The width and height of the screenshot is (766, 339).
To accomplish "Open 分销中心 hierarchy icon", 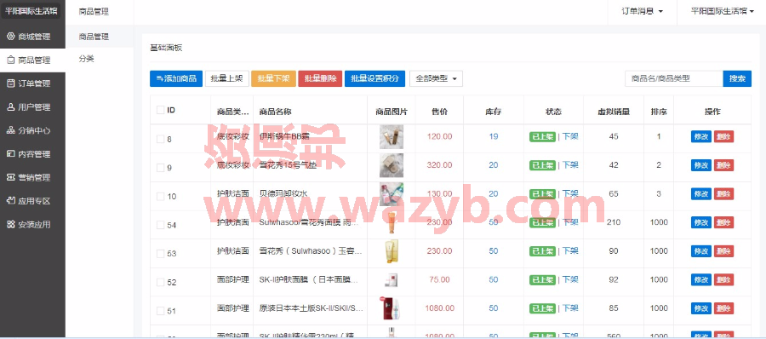I will coord(11,130).
